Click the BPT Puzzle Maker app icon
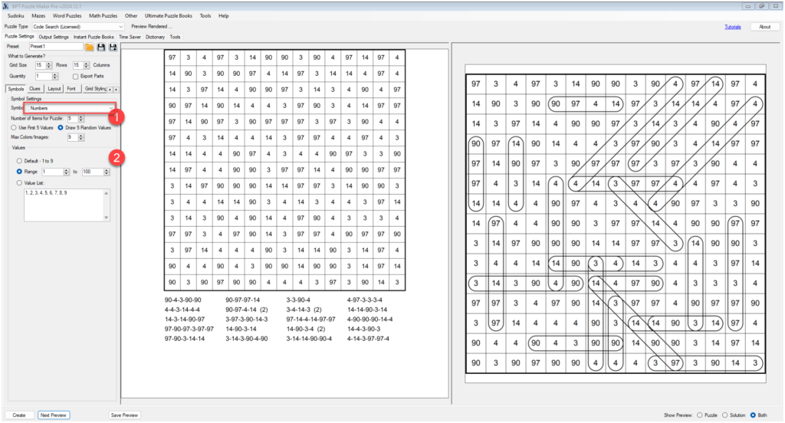 tap(5, 5)
